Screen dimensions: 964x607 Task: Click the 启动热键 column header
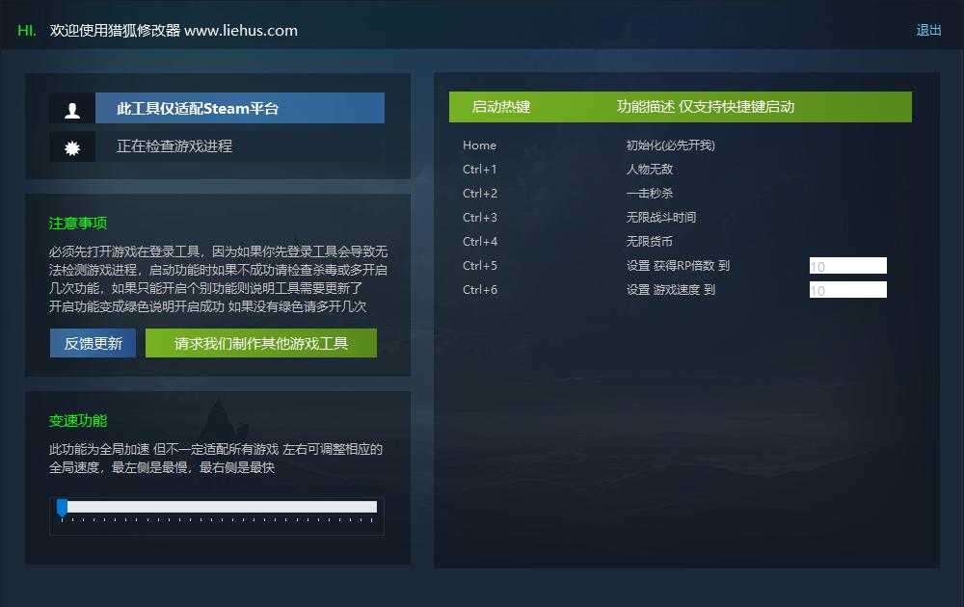(500, 107)
